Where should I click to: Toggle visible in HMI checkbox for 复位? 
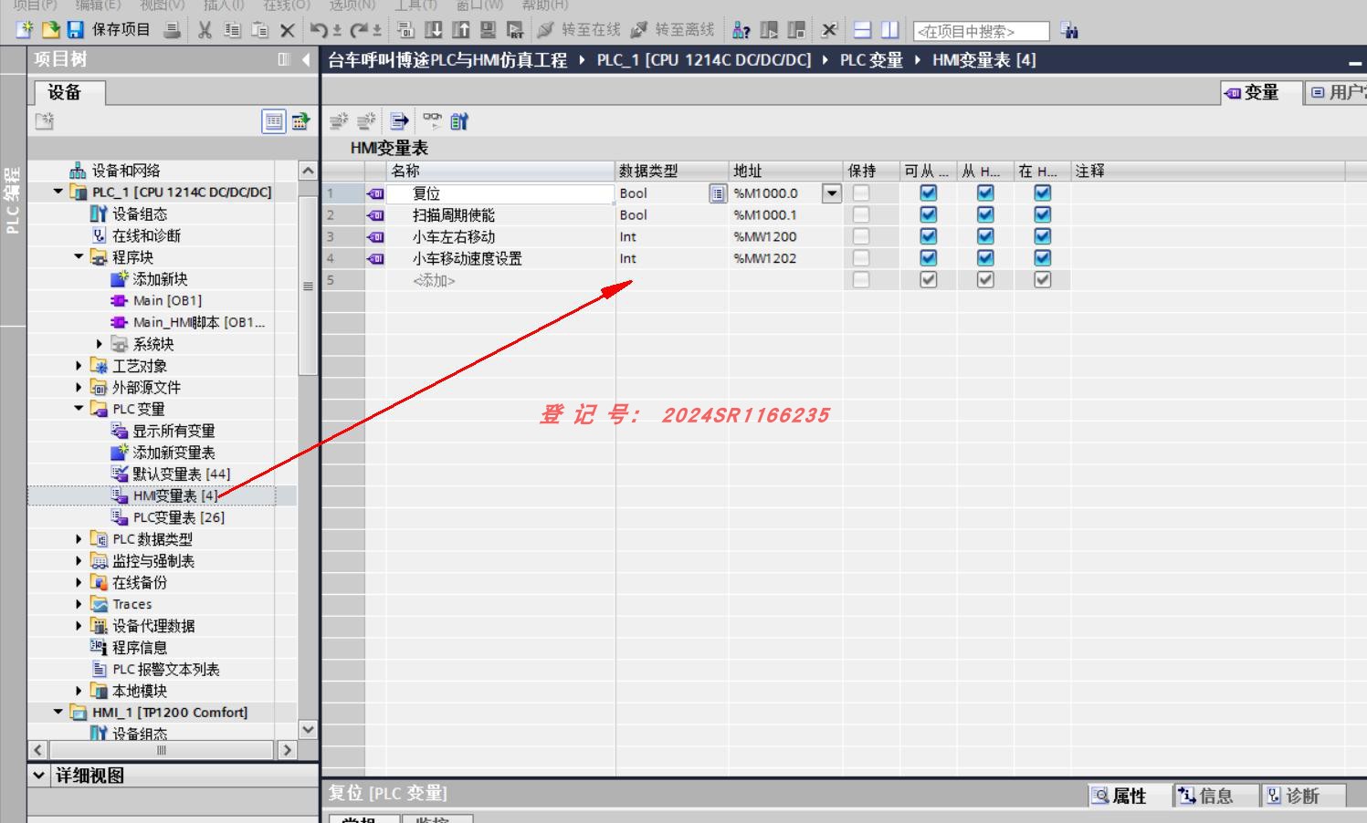pyautogui.click(x=1042, y=193)
